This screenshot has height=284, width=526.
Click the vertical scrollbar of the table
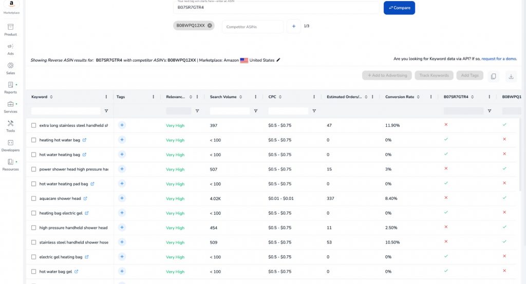click(520, 154)
